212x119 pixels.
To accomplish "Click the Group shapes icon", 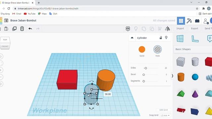I will (144, 29).
